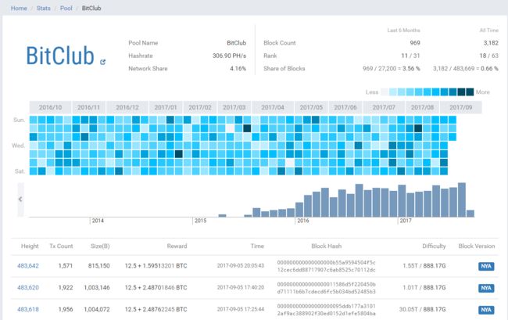The image size is (508, 320).
Task: Open block height 483,618
Action: coord(28,310)
